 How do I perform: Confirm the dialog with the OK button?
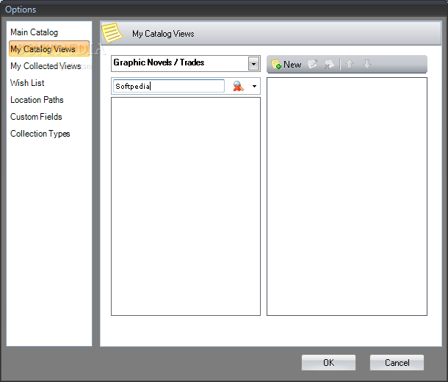(x=328, y=363)
